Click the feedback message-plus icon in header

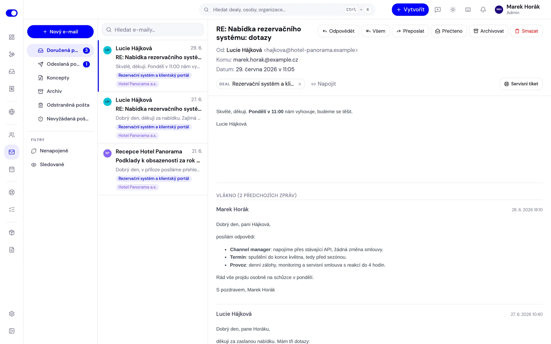click(x=438, y=10)
